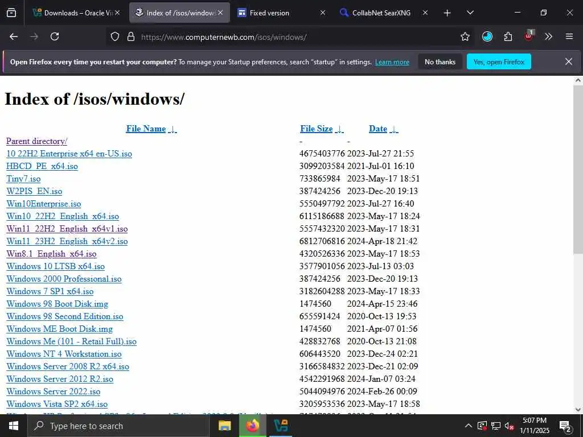This screenshot has width=583, height=437.
Task: Download Win10Enterprise.iso file
Action: point(43,204)
